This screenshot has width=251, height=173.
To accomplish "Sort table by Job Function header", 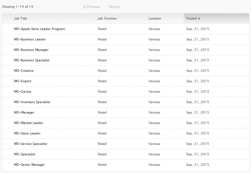I will (107, 18).
